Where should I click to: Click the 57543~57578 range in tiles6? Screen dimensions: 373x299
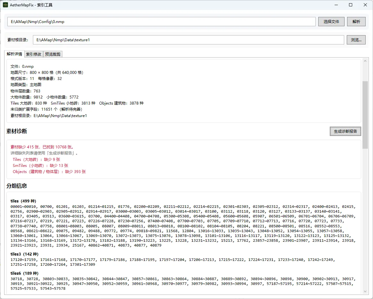point(53,288)
